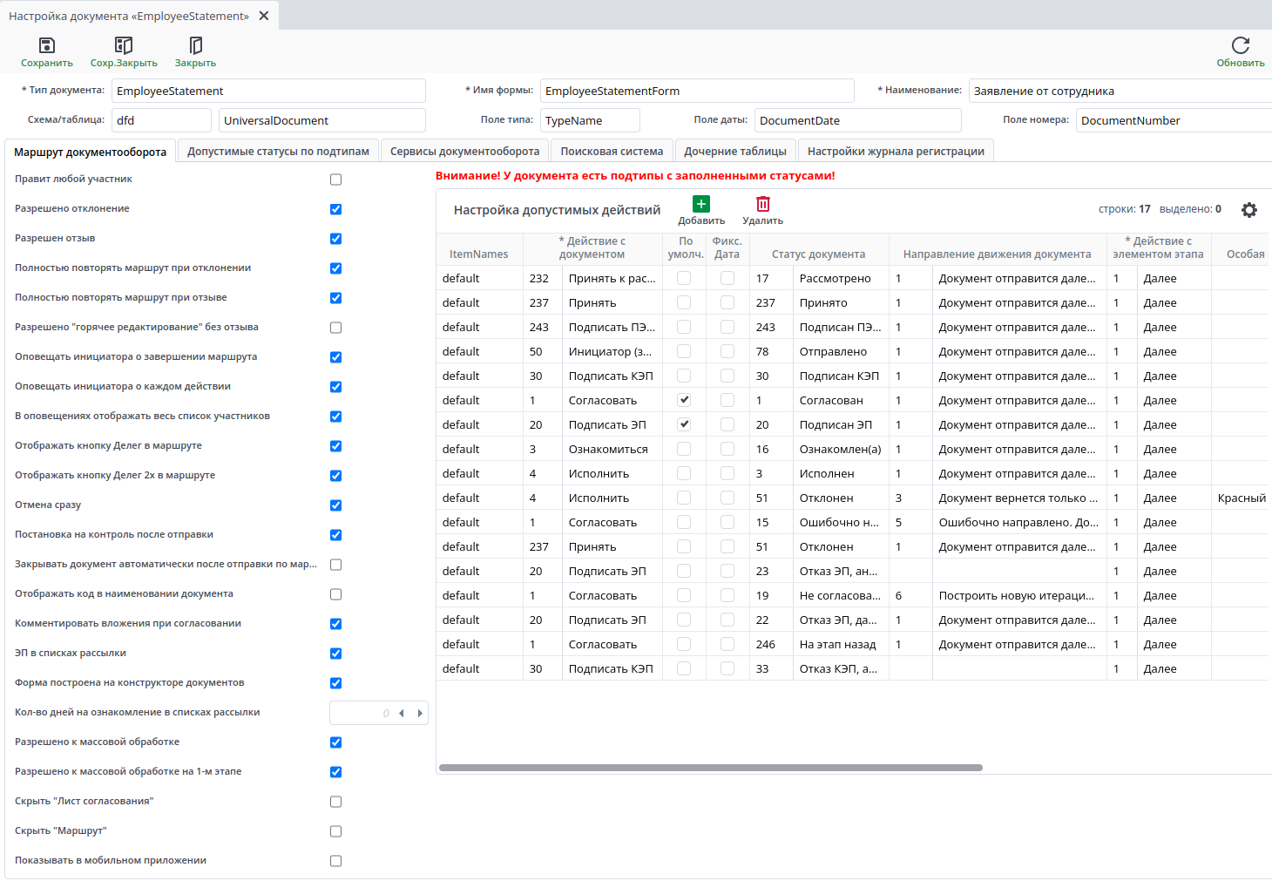Increase days count with right stepper arrow
The width and height of the screenshot is (1272, 881).
(x=420, y=713)
